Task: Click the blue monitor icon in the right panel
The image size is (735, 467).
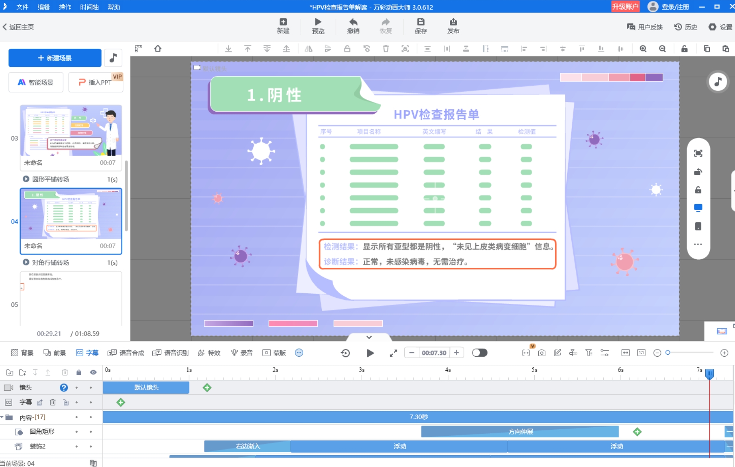Action: tap(698, 208)
